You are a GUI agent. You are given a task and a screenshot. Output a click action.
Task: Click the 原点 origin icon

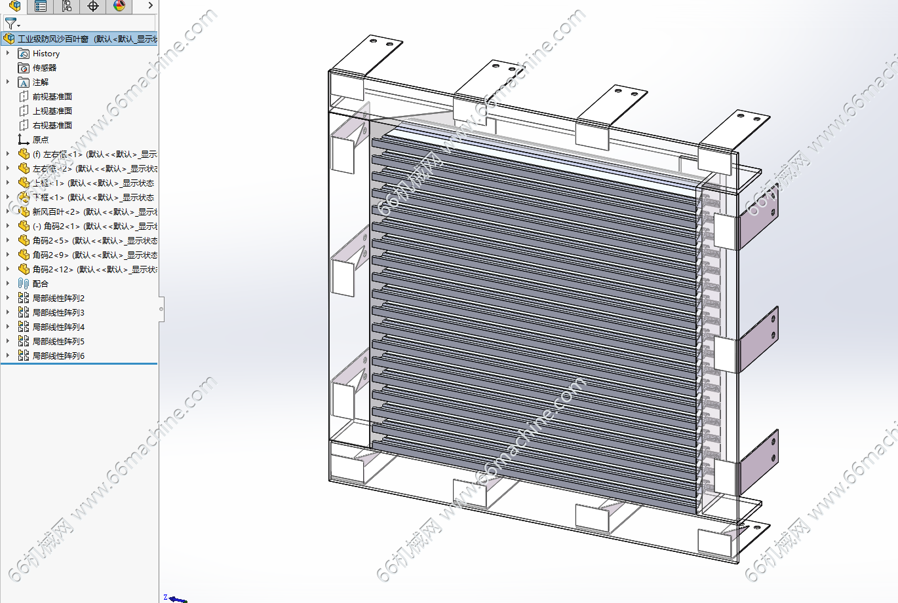tap(24, 139)
